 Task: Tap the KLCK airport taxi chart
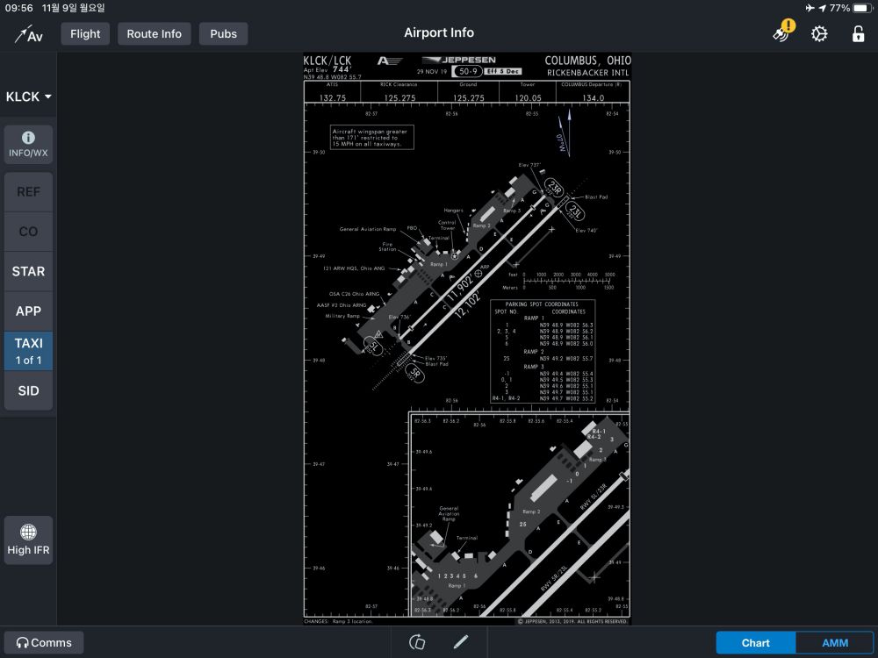click(x=466, y=340)
